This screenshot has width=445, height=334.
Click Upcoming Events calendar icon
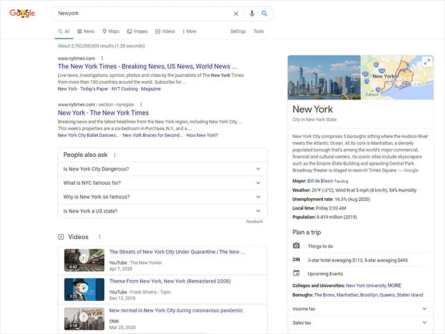(x=296, y=273)
